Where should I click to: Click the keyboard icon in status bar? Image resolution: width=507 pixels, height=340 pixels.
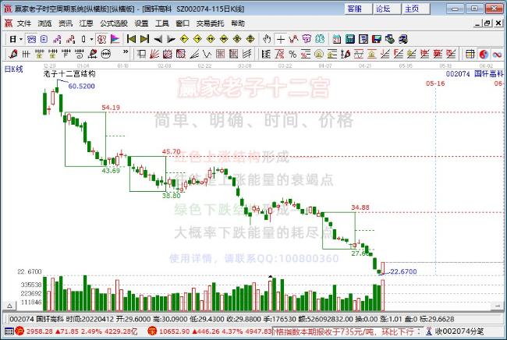coord(9,331)
